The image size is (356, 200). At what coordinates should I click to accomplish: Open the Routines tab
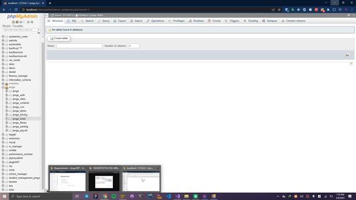coord(196,21)
